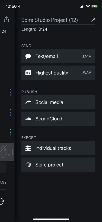Switch to the Mix tab
This screenshot has height=222, width=102.
[x=3, y=183]
